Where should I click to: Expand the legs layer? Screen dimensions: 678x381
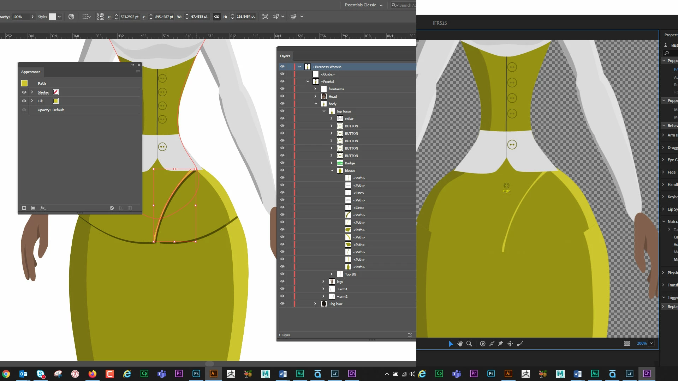click(x=323, y=282)
